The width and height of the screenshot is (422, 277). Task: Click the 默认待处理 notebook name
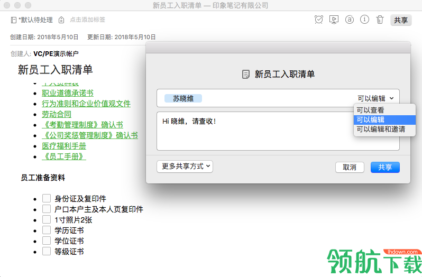pos(35,20)
